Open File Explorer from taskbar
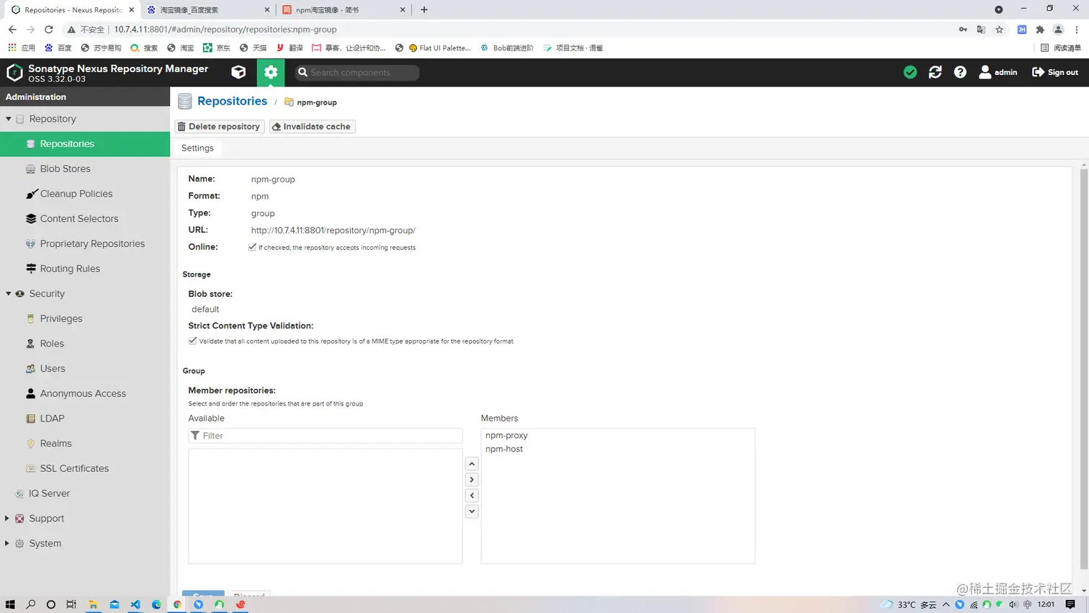The image size is (1089, 613). (93, 604)
